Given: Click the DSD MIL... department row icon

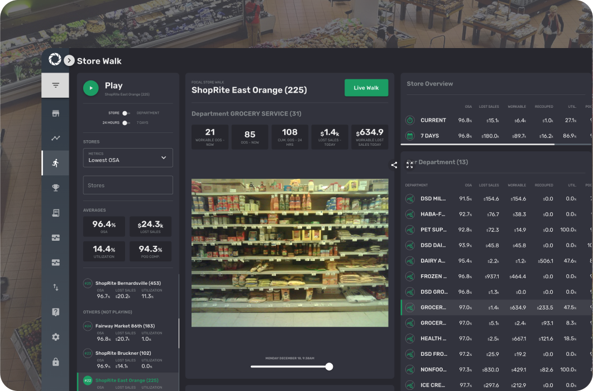Looking at the screenshot, I should pos(410,198).
